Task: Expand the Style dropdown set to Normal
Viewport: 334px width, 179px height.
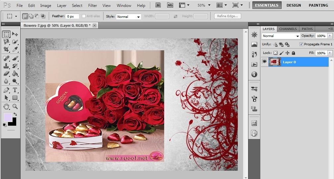Action: (x=128, y=17)
